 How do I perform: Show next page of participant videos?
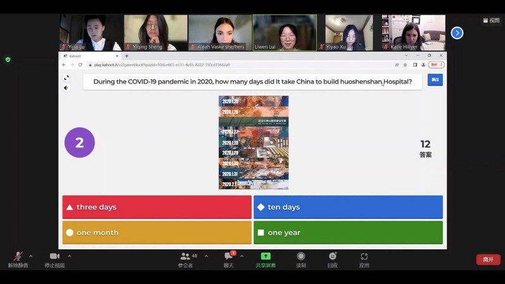tap(457, 33)
